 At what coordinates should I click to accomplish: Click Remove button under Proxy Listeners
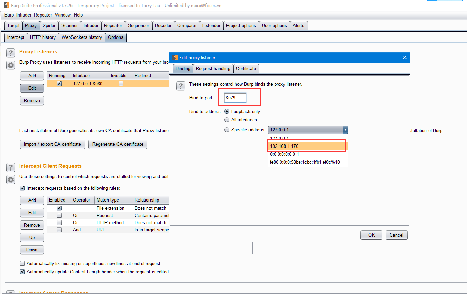pyautogui.click(x=32, y=100)
